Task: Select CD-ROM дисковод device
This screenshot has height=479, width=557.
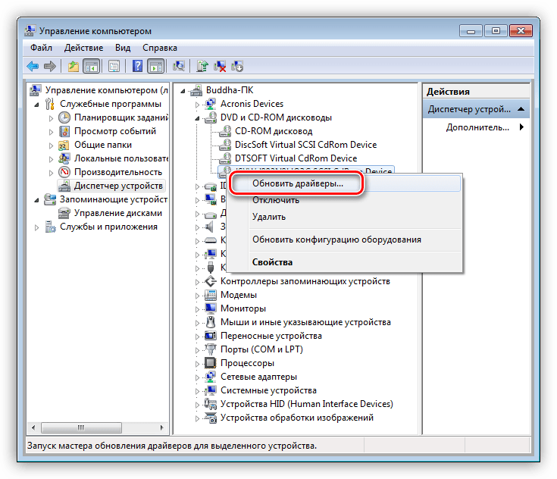Action: (274, 131)
